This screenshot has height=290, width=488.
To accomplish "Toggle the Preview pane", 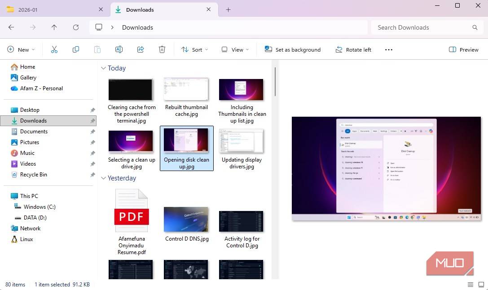I will click(464, 49).
